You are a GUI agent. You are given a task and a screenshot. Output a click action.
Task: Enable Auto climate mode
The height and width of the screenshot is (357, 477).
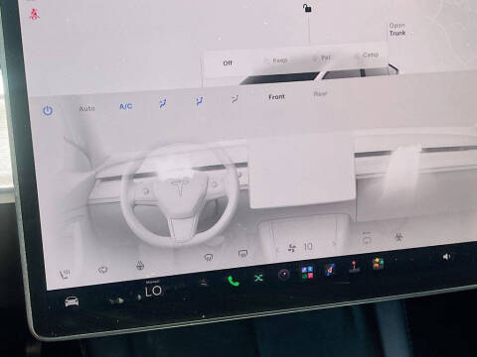[x=86, y=108]
